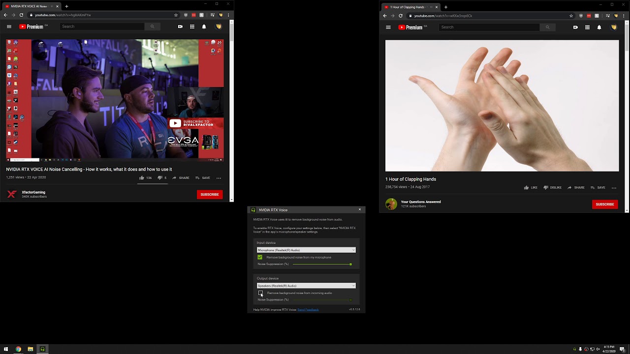
Task: Open the Windows Start menu
Action: [6, 349]
